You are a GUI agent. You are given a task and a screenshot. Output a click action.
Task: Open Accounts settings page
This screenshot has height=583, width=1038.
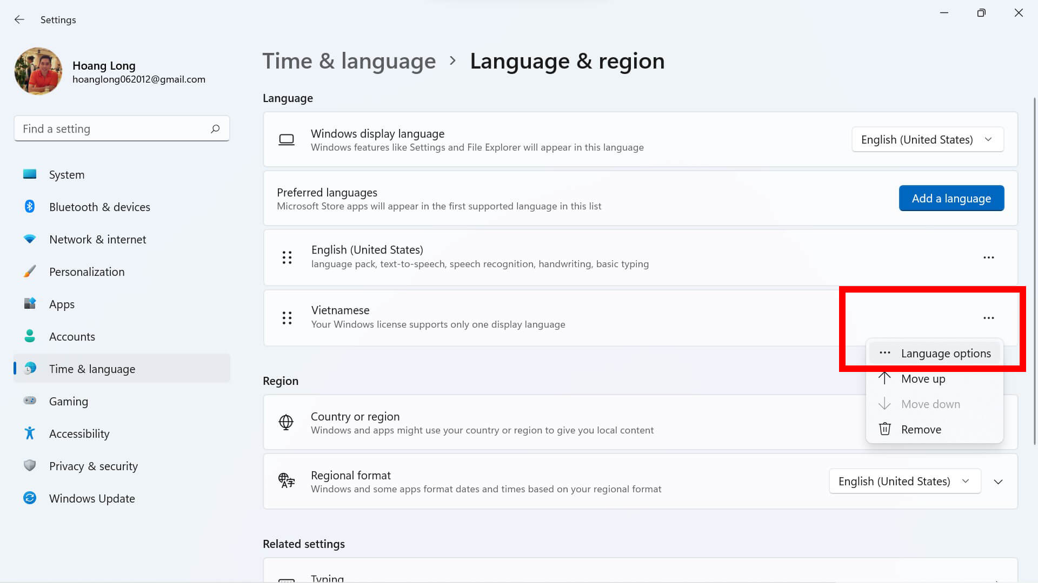[x=122, y=336]
